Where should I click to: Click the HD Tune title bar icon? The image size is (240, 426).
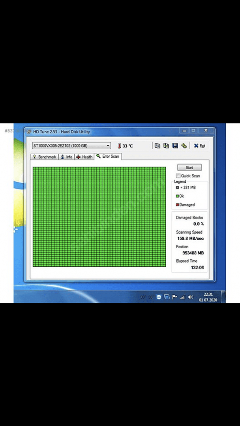click(x=29, y=132)
